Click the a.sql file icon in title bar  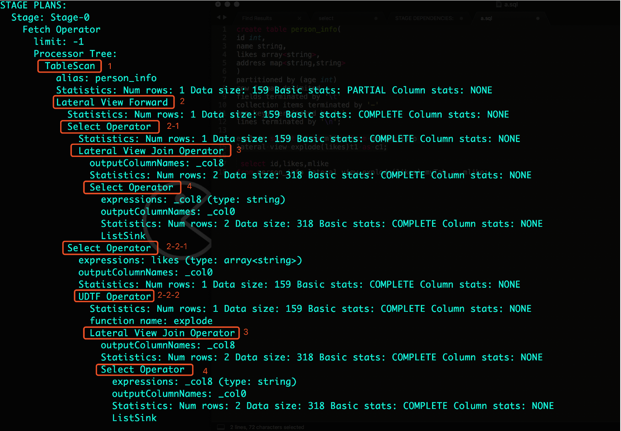[x=499, y=4]
